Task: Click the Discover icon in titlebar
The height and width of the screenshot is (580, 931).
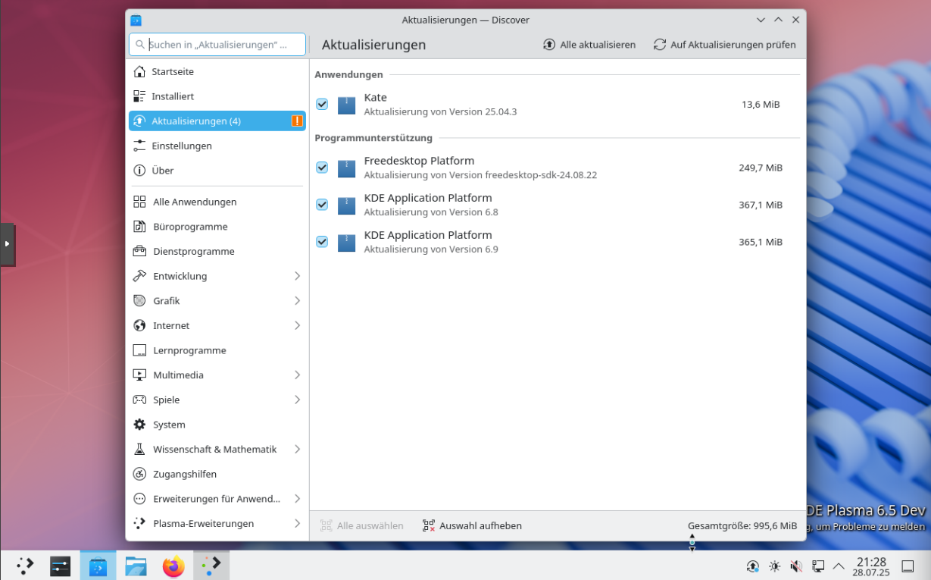Action: (x=136, y=20)
